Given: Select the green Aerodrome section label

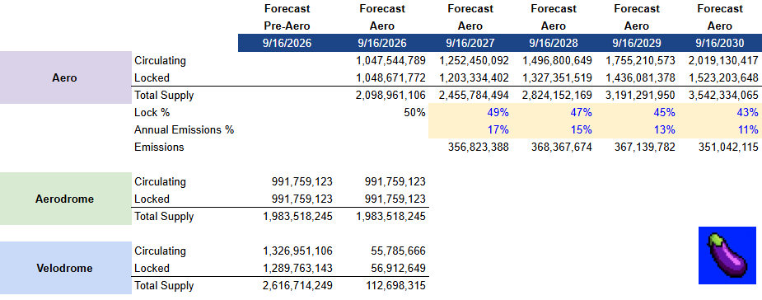Looking at the screenshot, I should [66, 199].
